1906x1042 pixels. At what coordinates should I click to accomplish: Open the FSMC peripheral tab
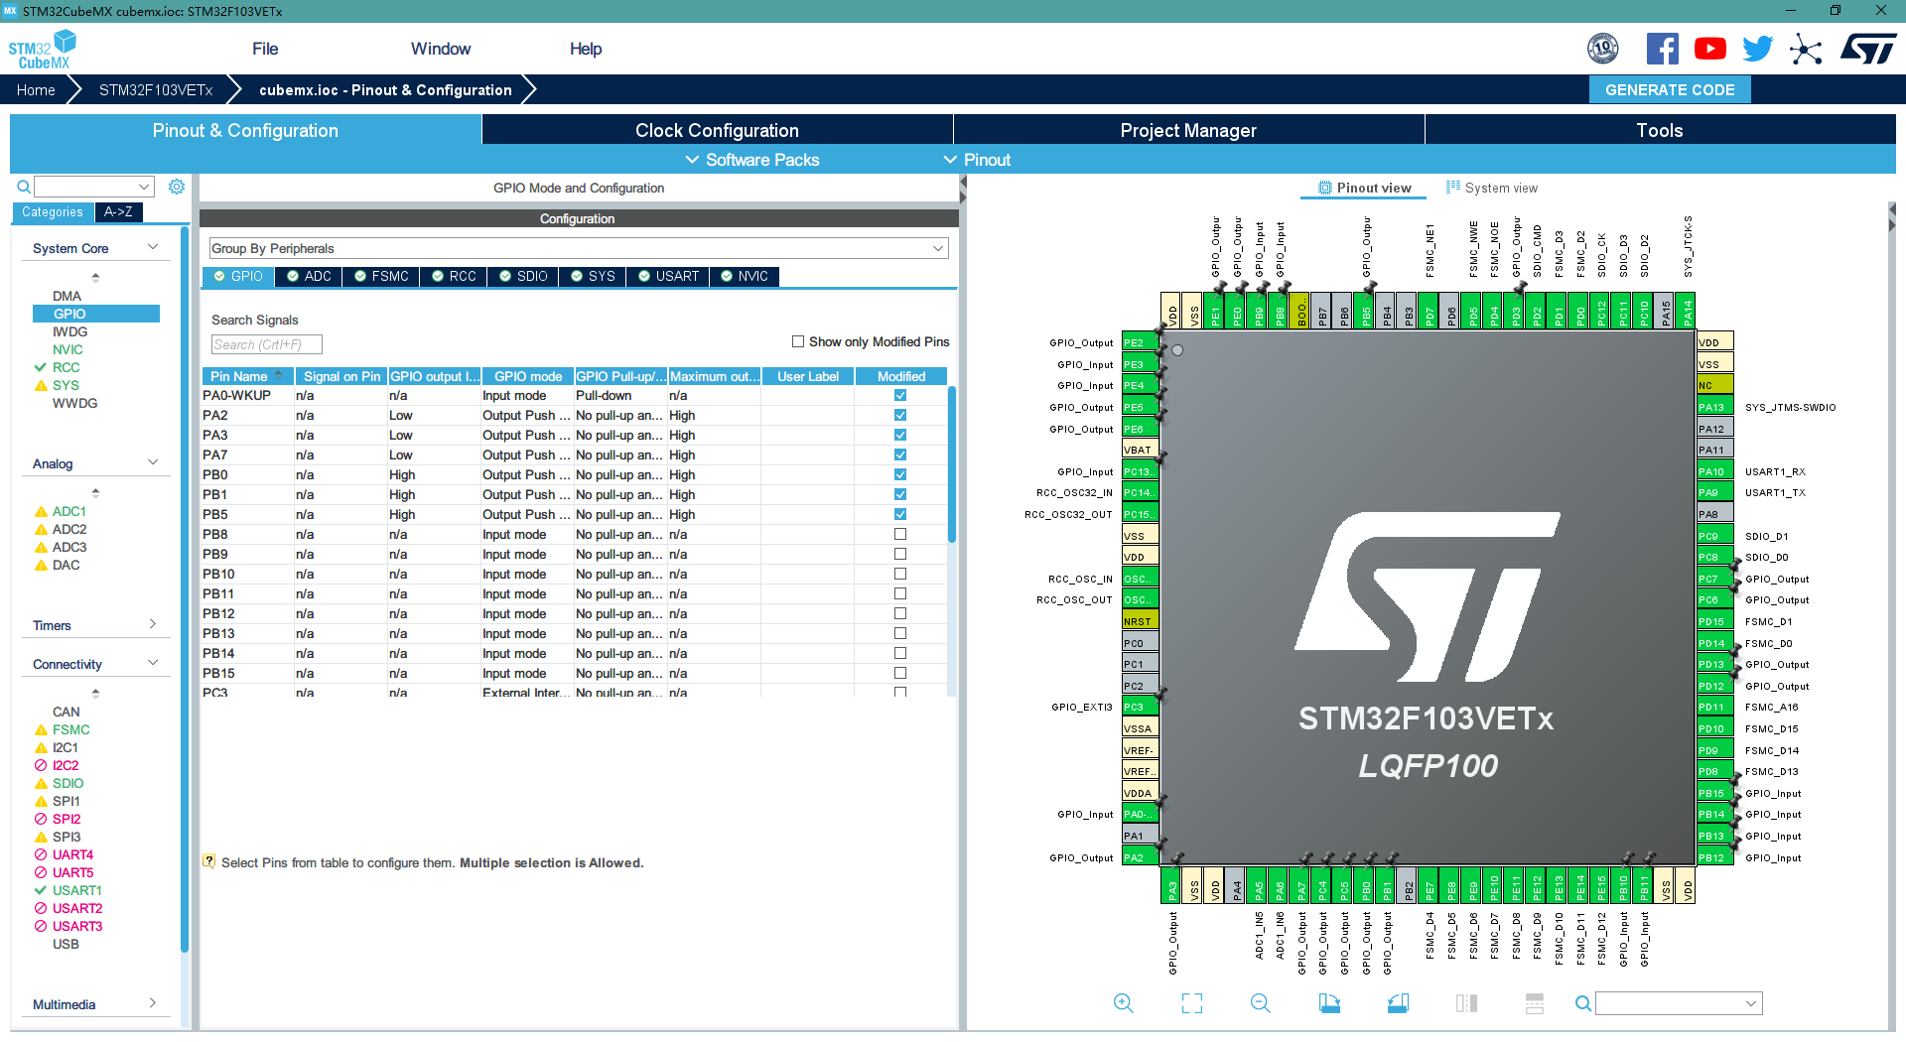pyautogui.click(x=381, y=276)
